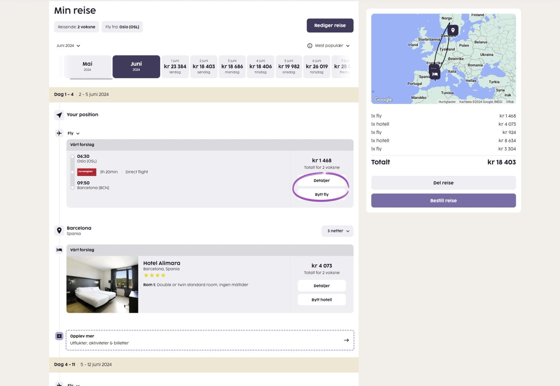Click the 06:30 Oslo (OSL) departure text
Viewport: 560px width, 386px height.
[x=87, y=159]
